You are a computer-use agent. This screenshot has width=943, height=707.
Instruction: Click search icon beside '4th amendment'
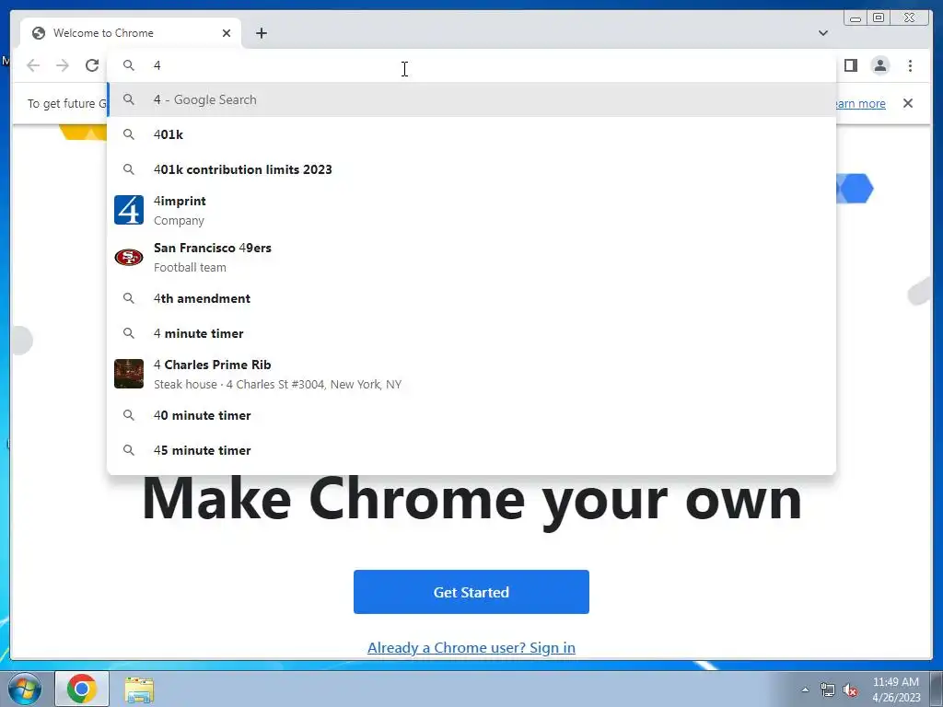point(129,298)
